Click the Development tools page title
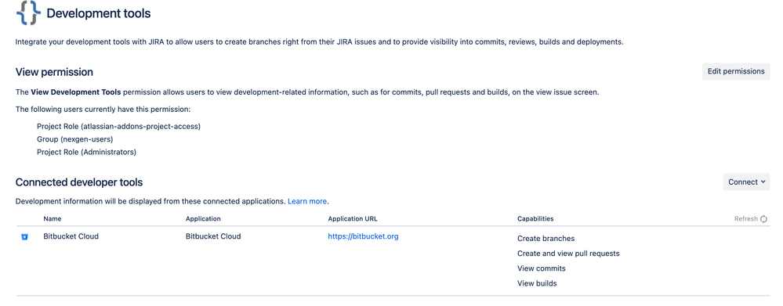 pos(99,13)
